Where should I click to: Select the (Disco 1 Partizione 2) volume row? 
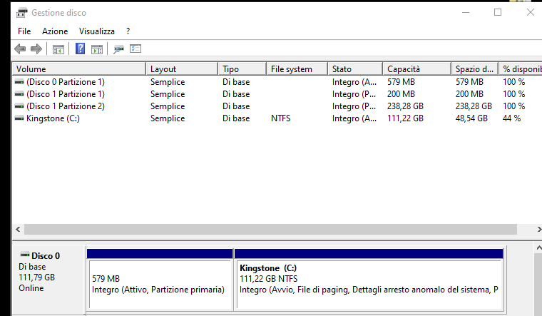277,106
